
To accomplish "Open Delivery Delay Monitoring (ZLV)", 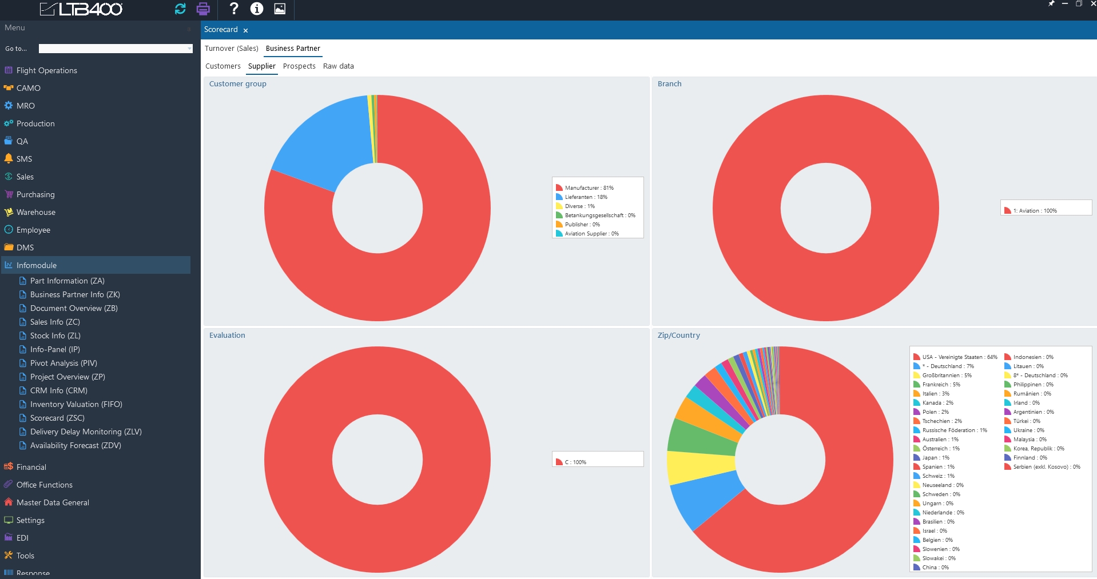I will click(86, 432).
